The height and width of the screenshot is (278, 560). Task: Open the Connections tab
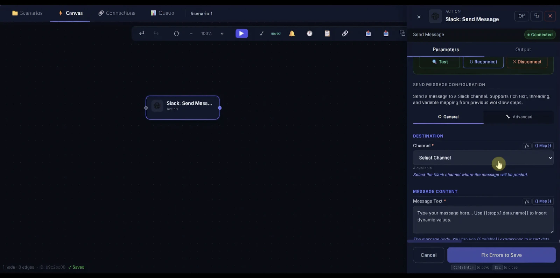point(117,13)
